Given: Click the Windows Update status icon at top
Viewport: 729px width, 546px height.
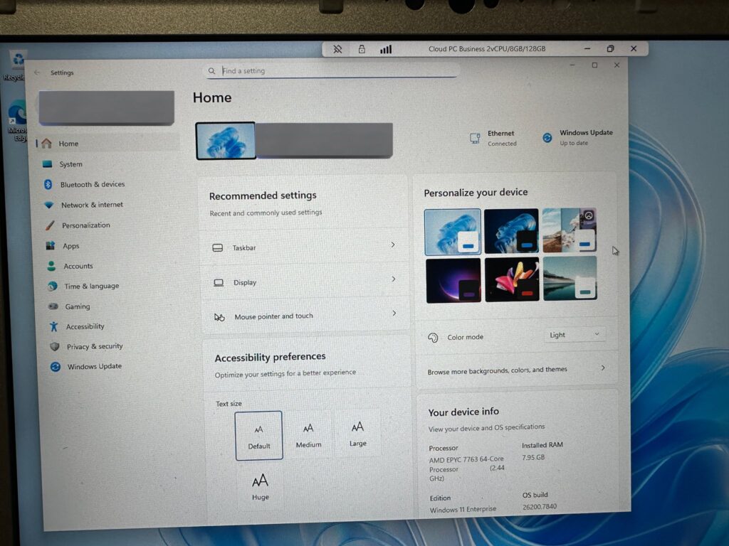Looking at the screenshot, I should (x=547, y=138).
